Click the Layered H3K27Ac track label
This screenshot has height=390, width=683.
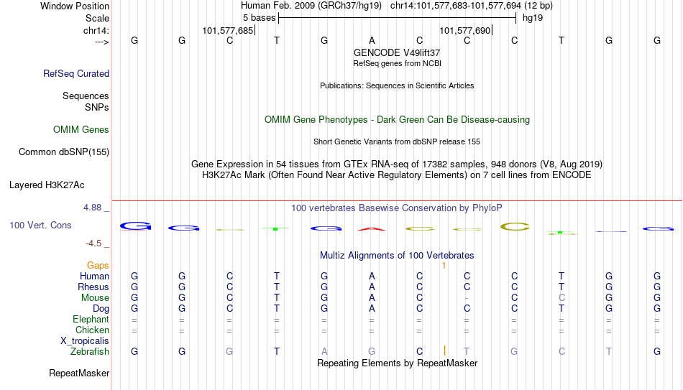coord(47,185)
